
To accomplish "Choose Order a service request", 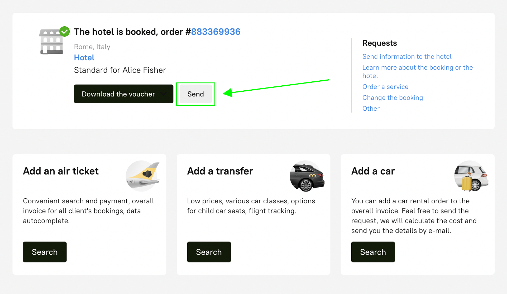I will point(385,87).
